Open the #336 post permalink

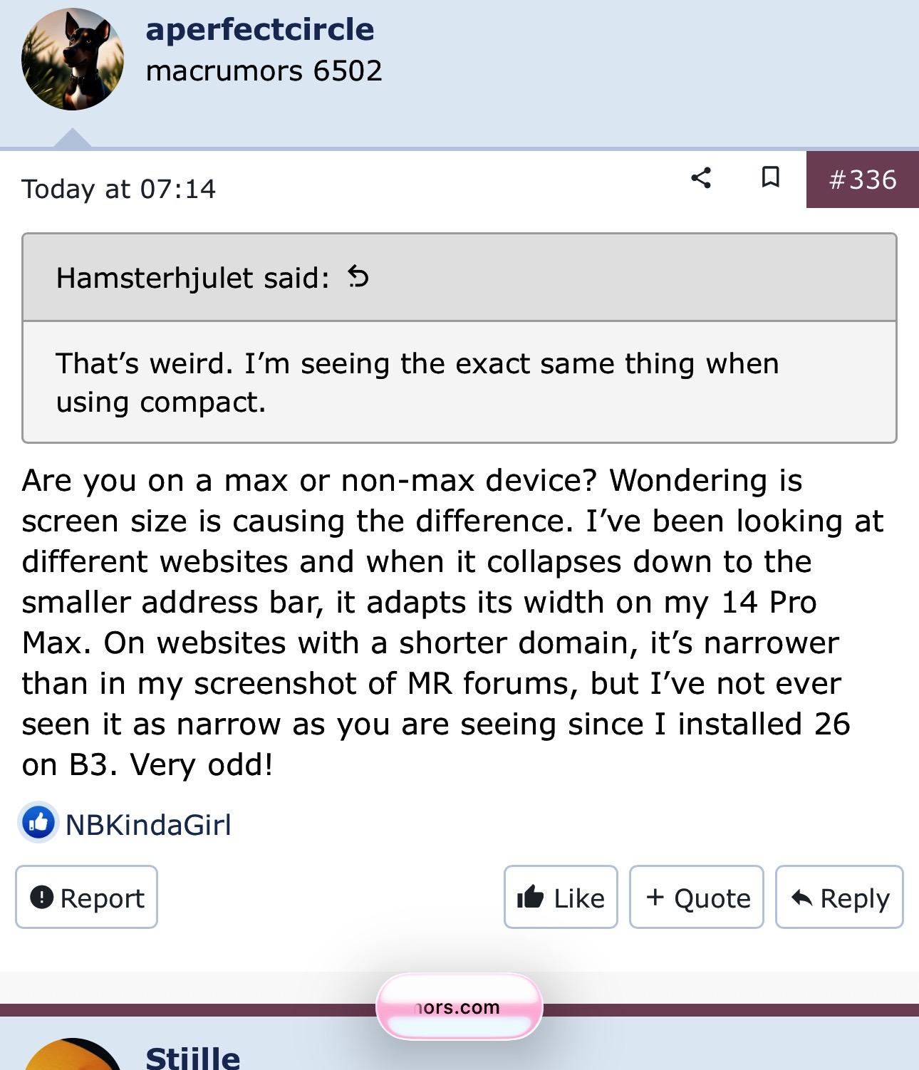click(862, 180)
